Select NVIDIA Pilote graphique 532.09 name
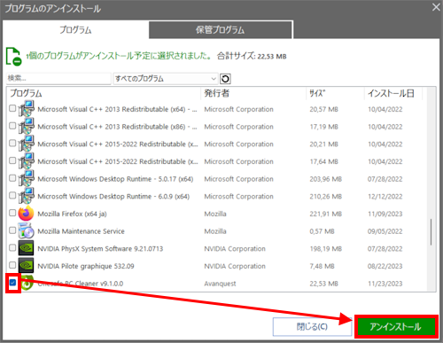Viewport: 443px width, 343px height. tap(86, 266)
